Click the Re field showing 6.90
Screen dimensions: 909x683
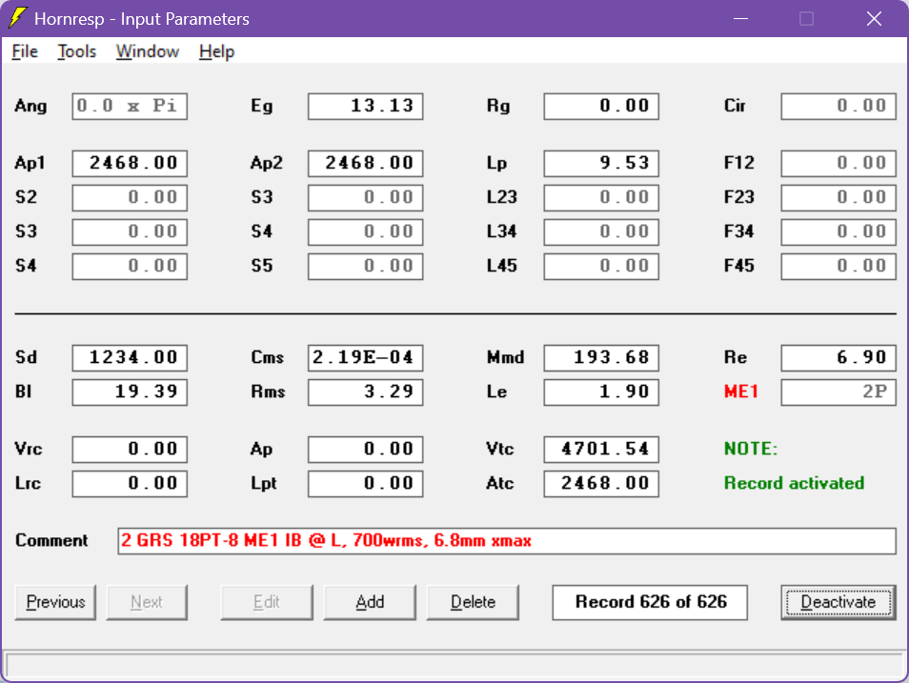coord(838,358)
